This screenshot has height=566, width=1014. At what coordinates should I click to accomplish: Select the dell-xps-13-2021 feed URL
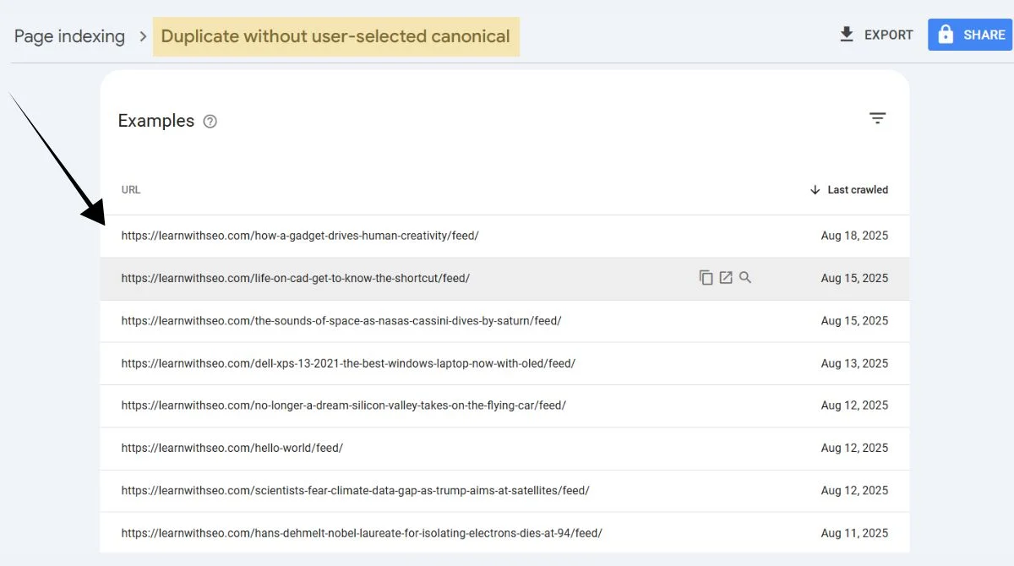coord(348,363)
